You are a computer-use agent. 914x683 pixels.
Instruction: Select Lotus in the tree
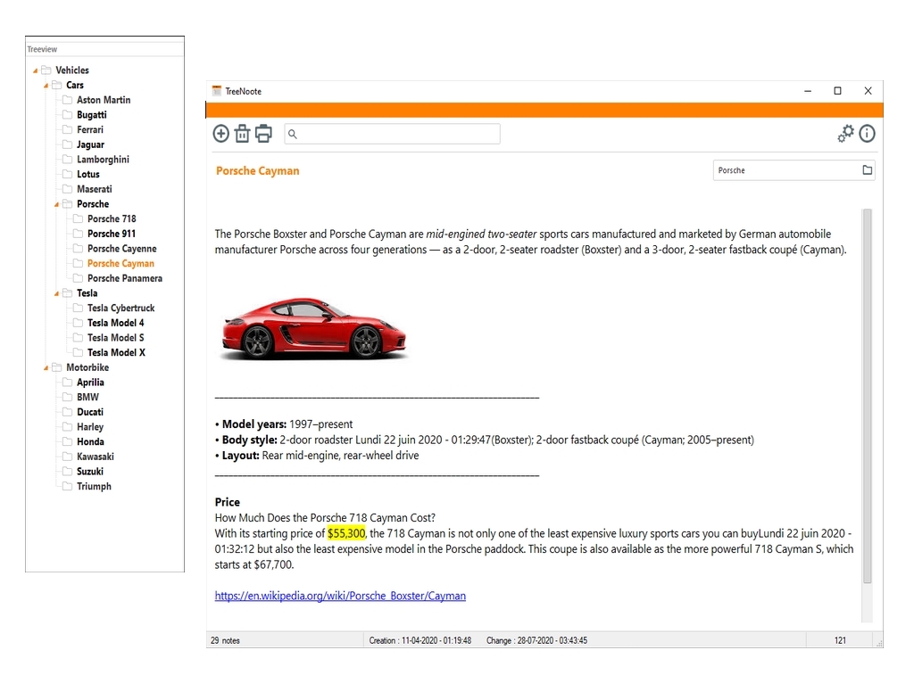(88, 174)
